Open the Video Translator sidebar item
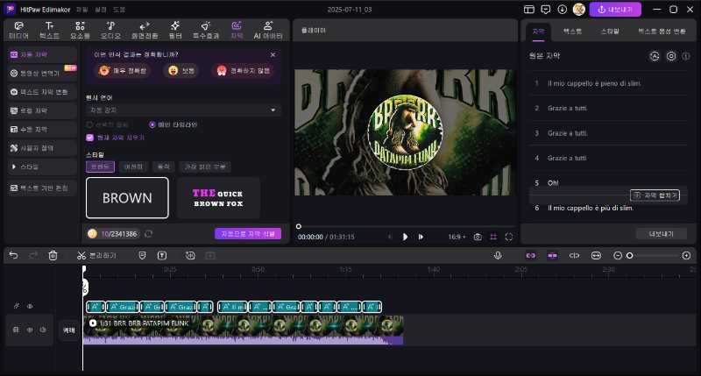The image size is (701, 376). (x=42, y=73)
